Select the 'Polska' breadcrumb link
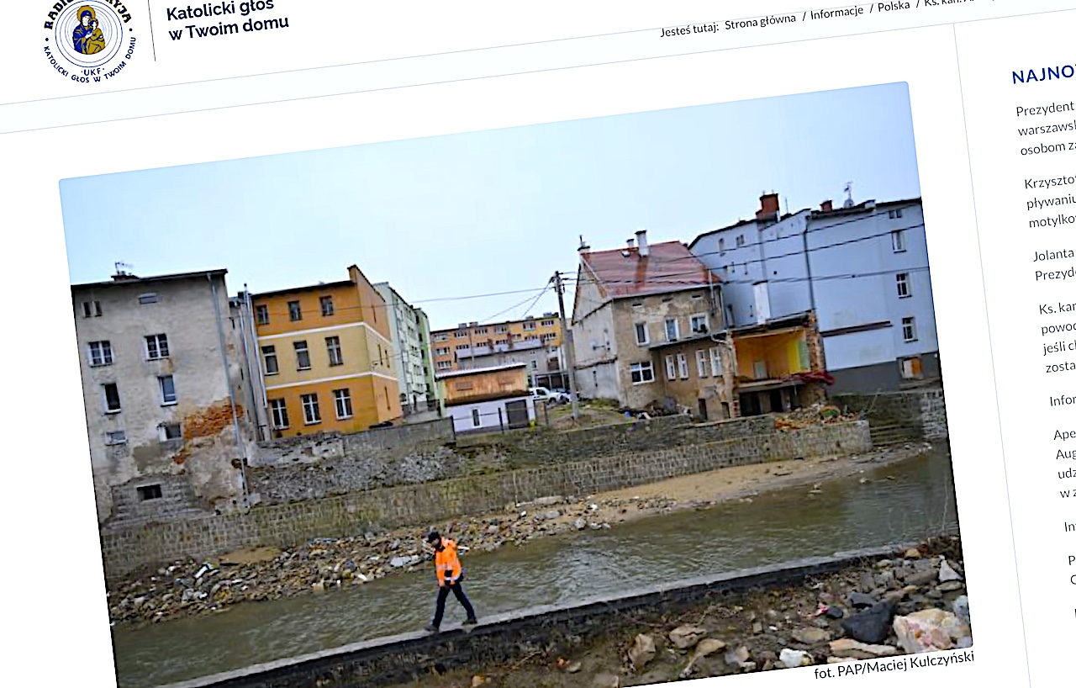The width and height of the screenshot is (1076, 688). [893, 6]
